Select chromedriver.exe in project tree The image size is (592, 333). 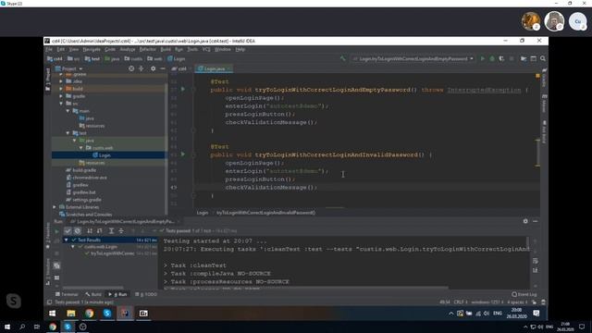click(x=86, y=178)
